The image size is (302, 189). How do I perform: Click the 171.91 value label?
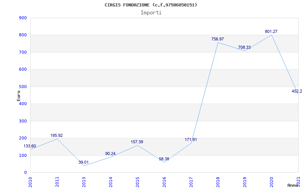(191, 140)
